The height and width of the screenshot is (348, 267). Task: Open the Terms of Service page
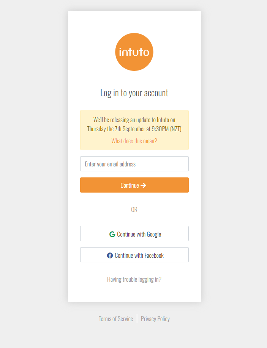tap(116, 318)
